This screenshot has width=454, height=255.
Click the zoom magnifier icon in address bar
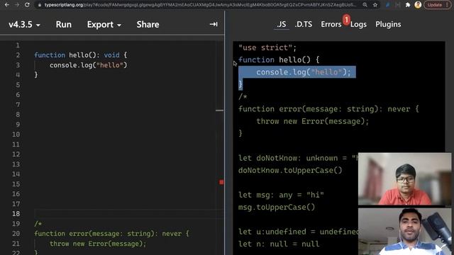pos(365,5)
